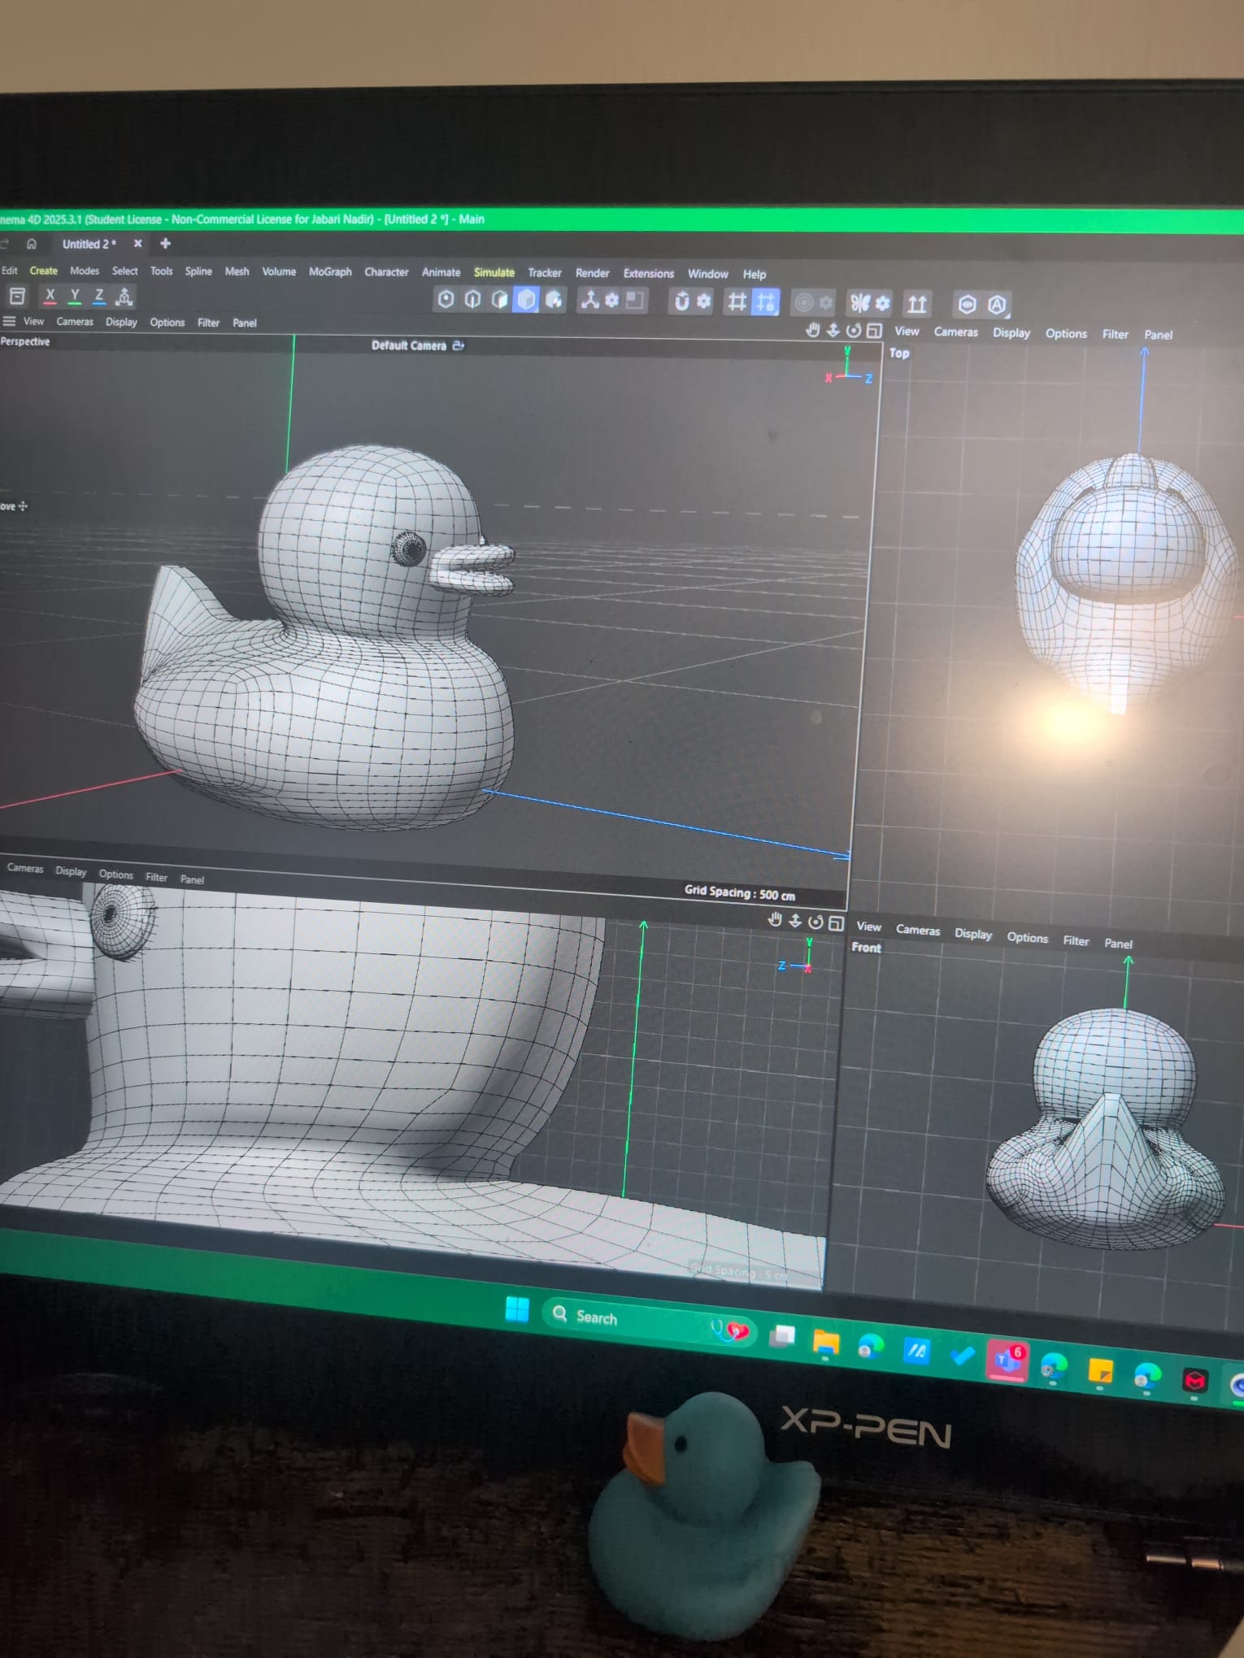Click the Windows Start button
Viewport: 1244px width, 1658px height.
coord(517,1309)
